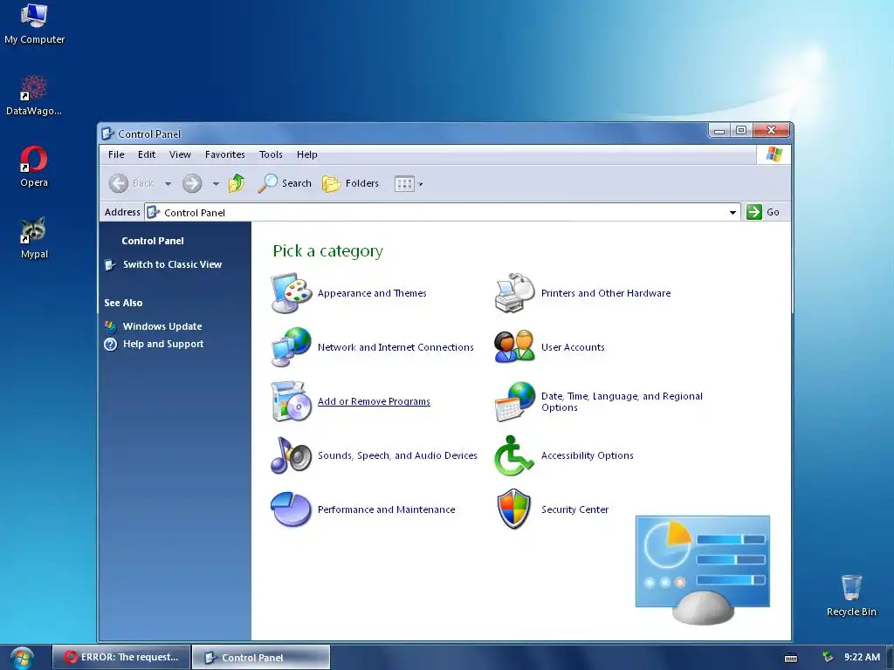Open the Favorites menu
This screenshot has height=670, width=894.
(x=224, y=154)
